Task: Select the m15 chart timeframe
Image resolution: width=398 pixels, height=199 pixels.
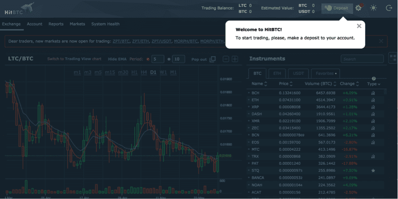Action: tap(110, 72)
